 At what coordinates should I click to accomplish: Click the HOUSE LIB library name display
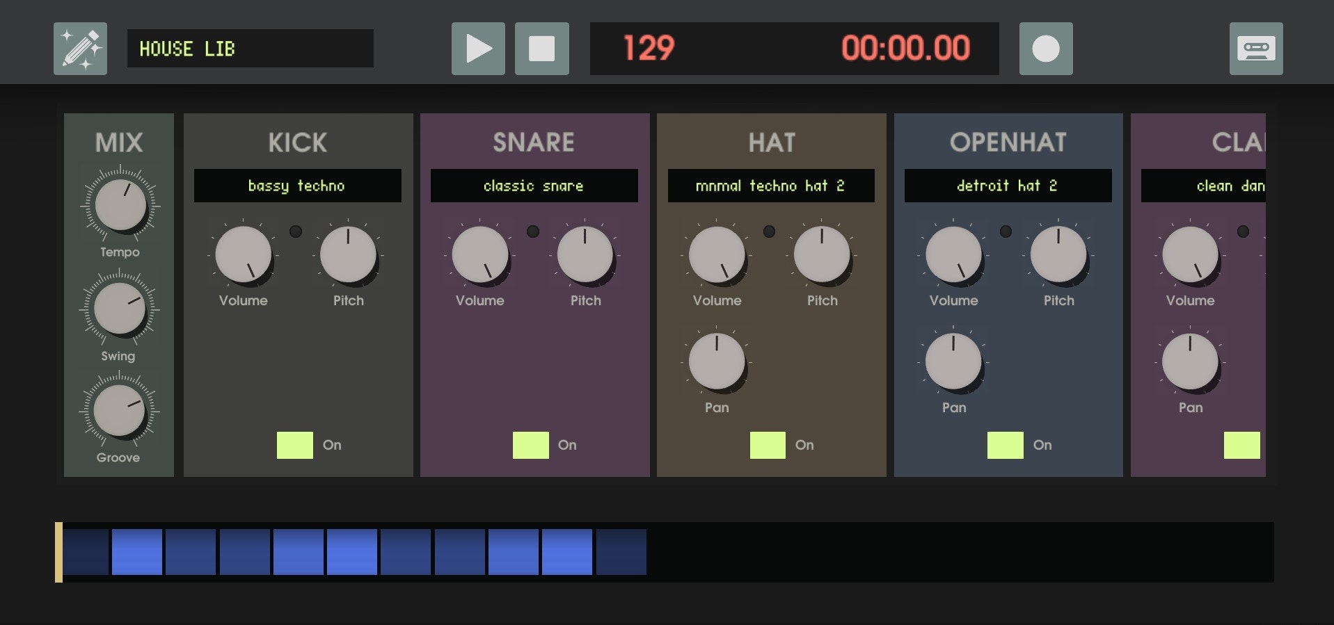pos(250,49)
